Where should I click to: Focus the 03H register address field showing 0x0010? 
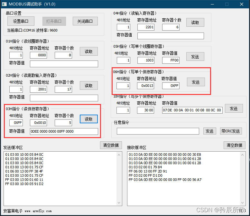tap(38, 123)
